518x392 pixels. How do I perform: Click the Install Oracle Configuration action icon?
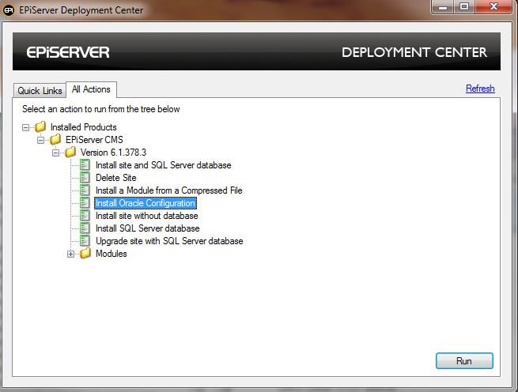click(x=85, y=203)
